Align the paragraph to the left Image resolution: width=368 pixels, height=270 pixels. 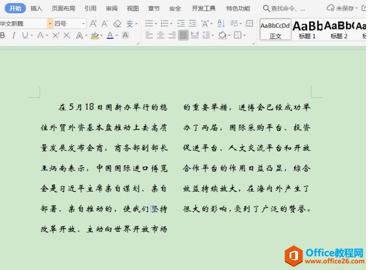point(149,36)
